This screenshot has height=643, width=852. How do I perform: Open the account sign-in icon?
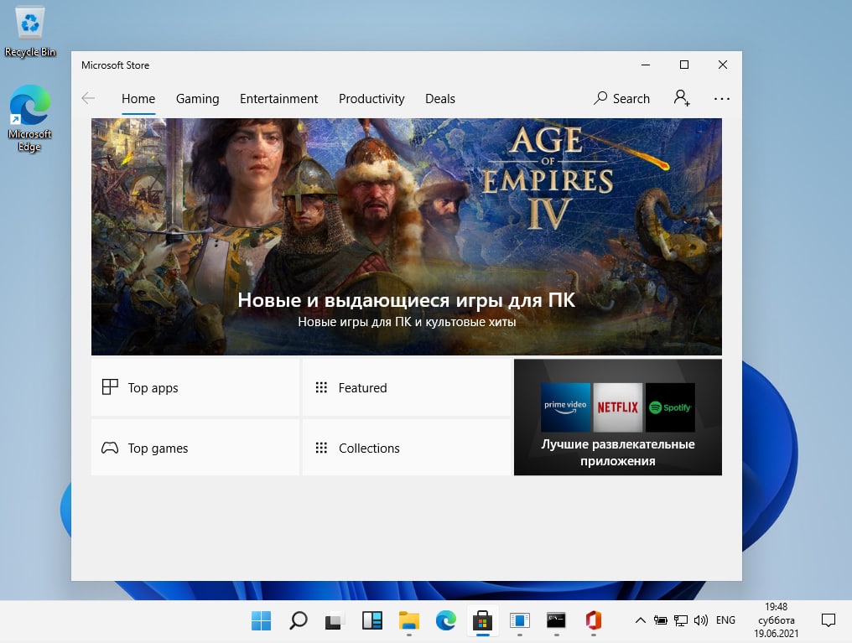click(682, 98)
